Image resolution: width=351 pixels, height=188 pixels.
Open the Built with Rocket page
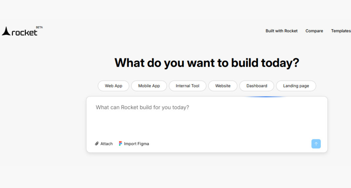pos(281,31)
